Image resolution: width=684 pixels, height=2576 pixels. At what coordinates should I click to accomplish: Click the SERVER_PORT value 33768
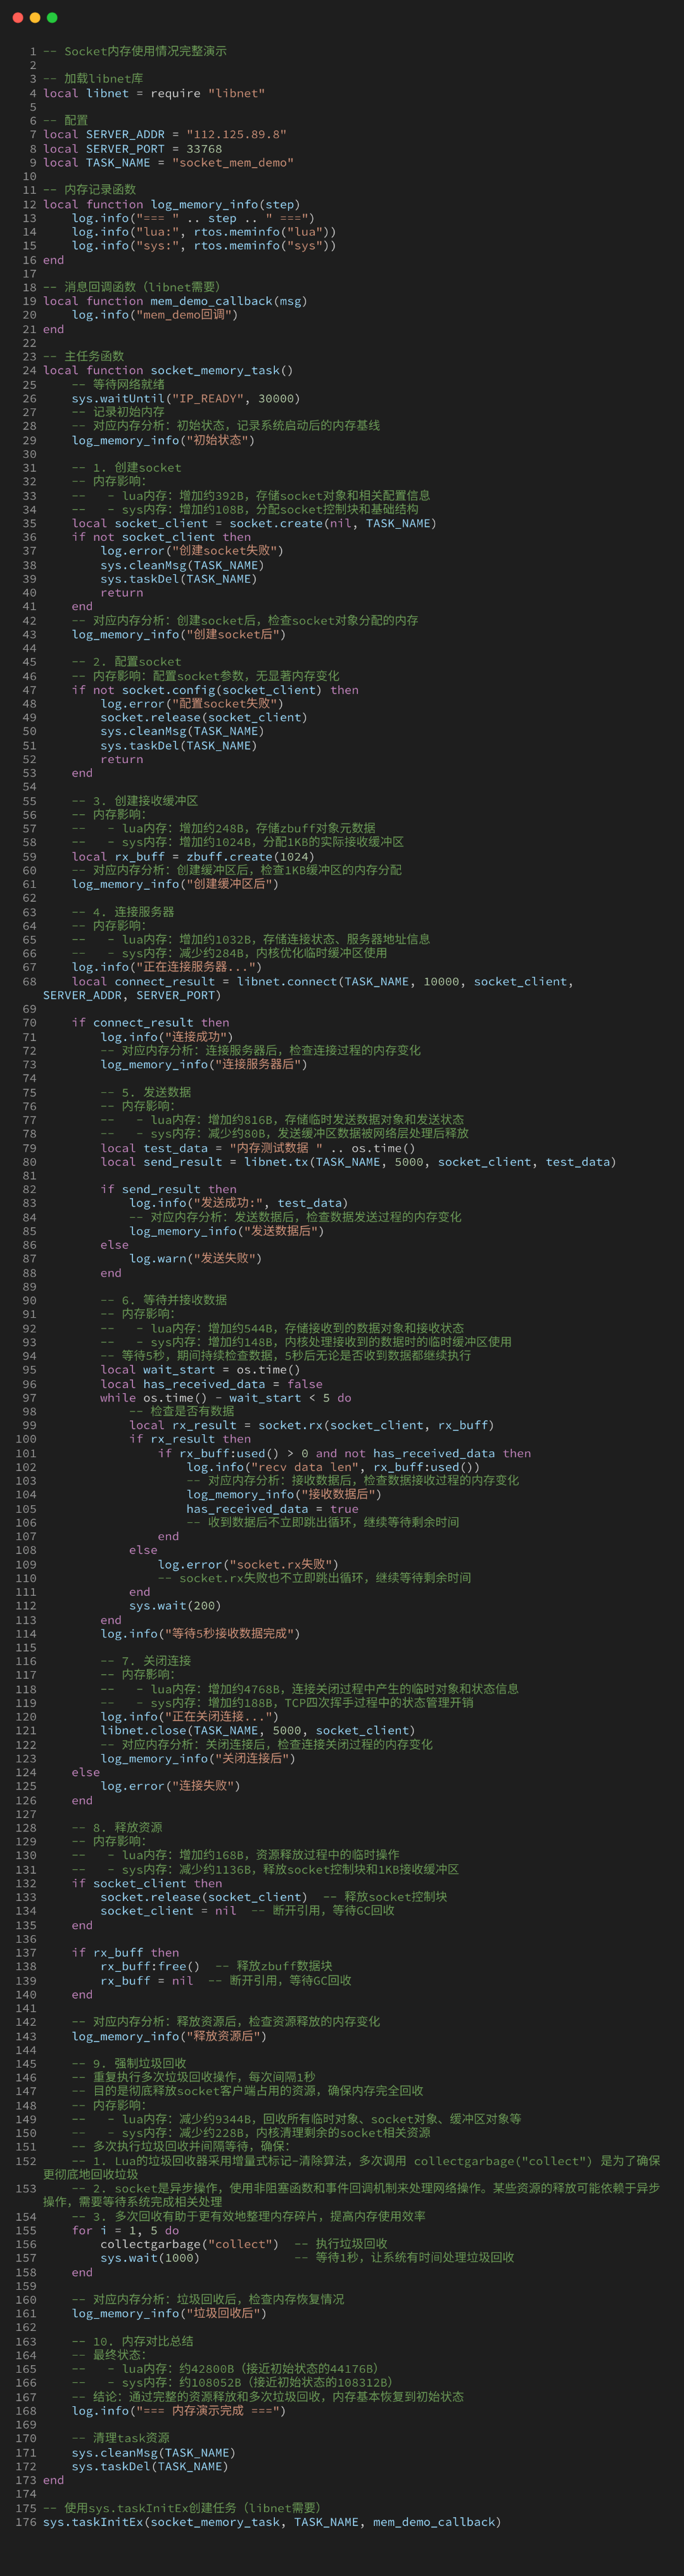[204, 149]
